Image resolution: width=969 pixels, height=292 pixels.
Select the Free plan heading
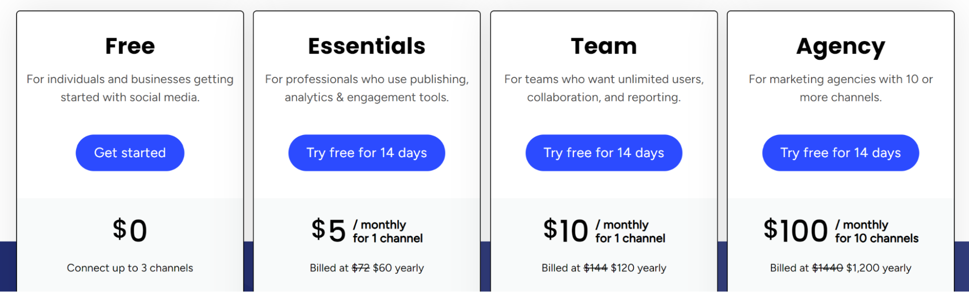point(129,45)
